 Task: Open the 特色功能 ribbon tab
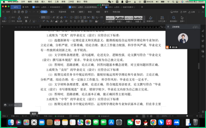pos(117,12)
